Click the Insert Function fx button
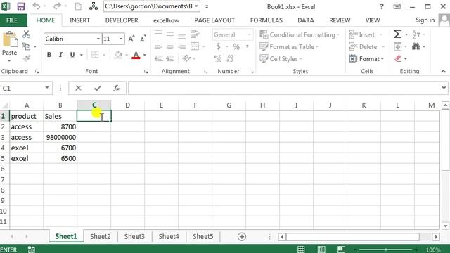This screenshot has height=253, width=450. pyautogui.click(x=116, y=88)
